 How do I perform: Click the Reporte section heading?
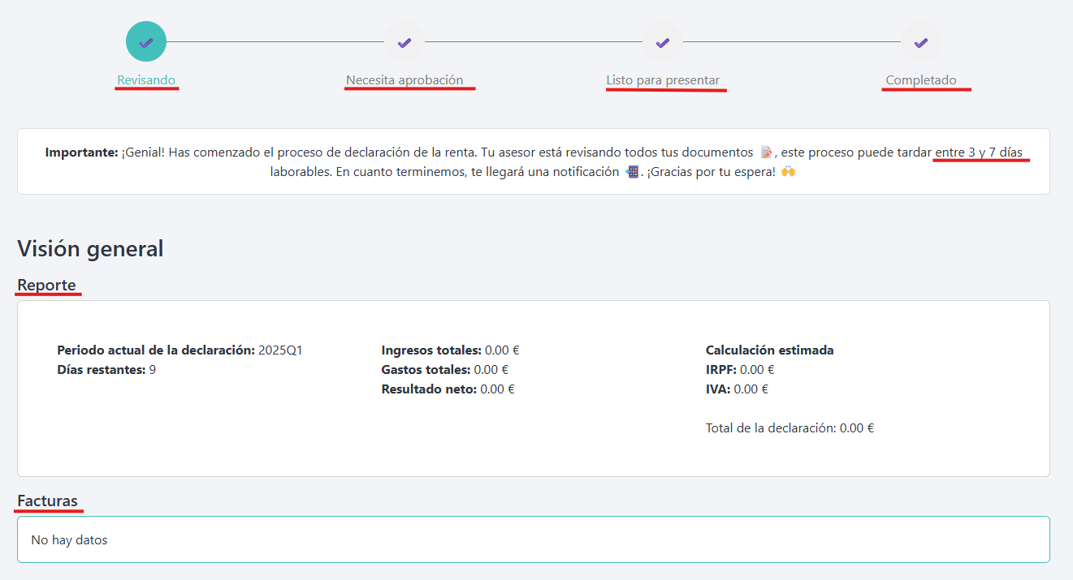47,285
